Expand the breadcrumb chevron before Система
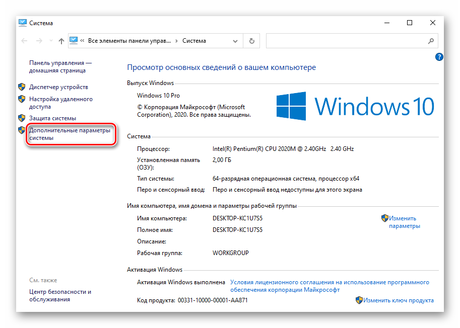460x328 pixels. [176, 41]
